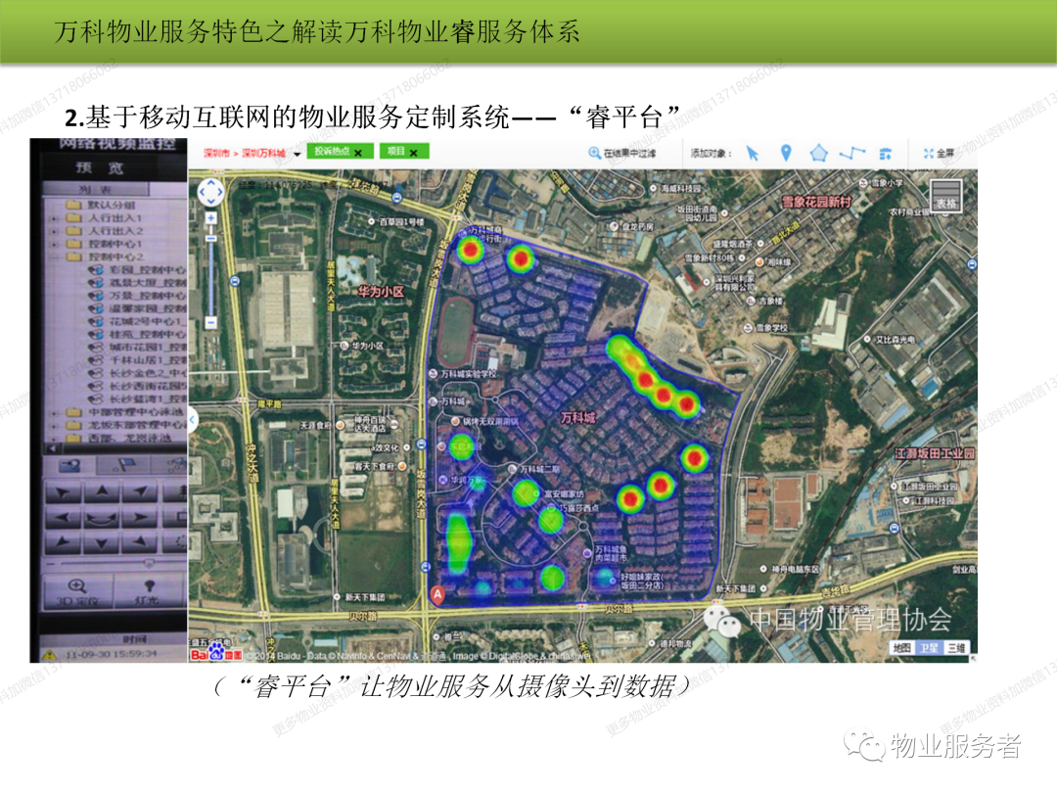Collapse the 控制中心2 folder
The height and width of the screenshot is (793, 1057).
click(53, 257)
